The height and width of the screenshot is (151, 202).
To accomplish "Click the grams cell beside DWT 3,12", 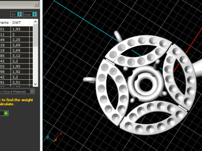I will click(x=5, y=56).
